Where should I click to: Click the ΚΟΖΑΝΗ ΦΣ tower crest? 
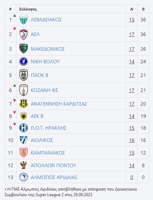pyautogui.click(x=23, y=90)
